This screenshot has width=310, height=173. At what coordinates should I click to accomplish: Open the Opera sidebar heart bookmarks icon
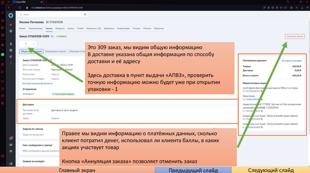tap(2, 81)
